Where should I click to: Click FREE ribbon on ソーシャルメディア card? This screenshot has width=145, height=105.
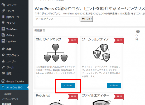tap(119, 40)
